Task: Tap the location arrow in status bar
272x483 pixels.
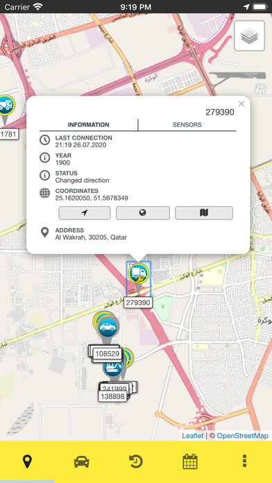Action: point(246,6)
